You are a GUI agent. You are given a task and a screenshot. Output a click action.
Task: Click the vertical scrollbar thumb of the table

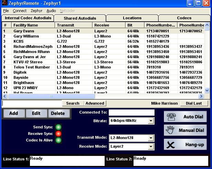pos(207,29)
